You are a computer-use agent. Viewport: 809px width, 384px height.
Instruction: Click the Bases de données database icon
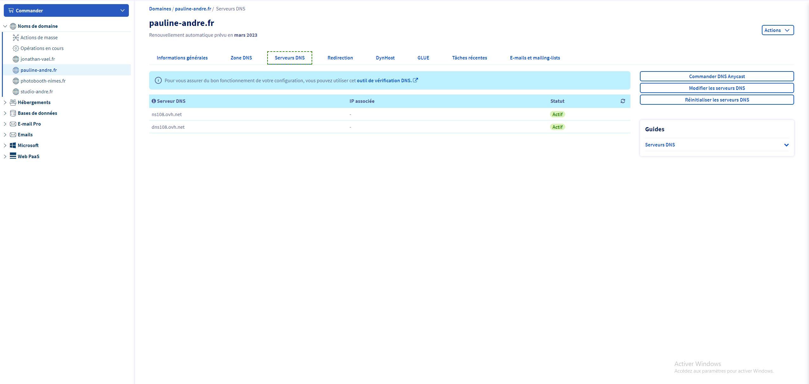(x=13, y=113)
